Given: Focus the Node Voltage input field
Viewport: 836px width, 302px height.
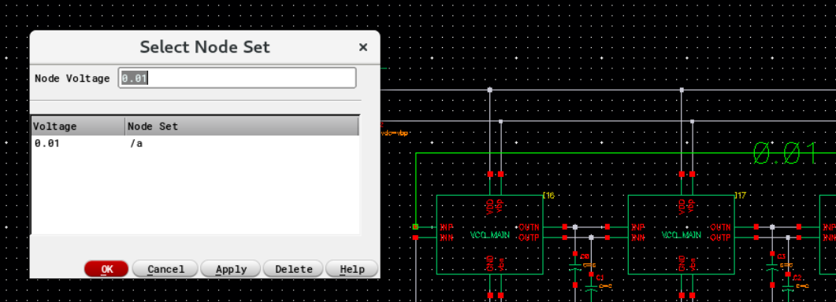Looking at the screenshot, I should tap(237, 78).
